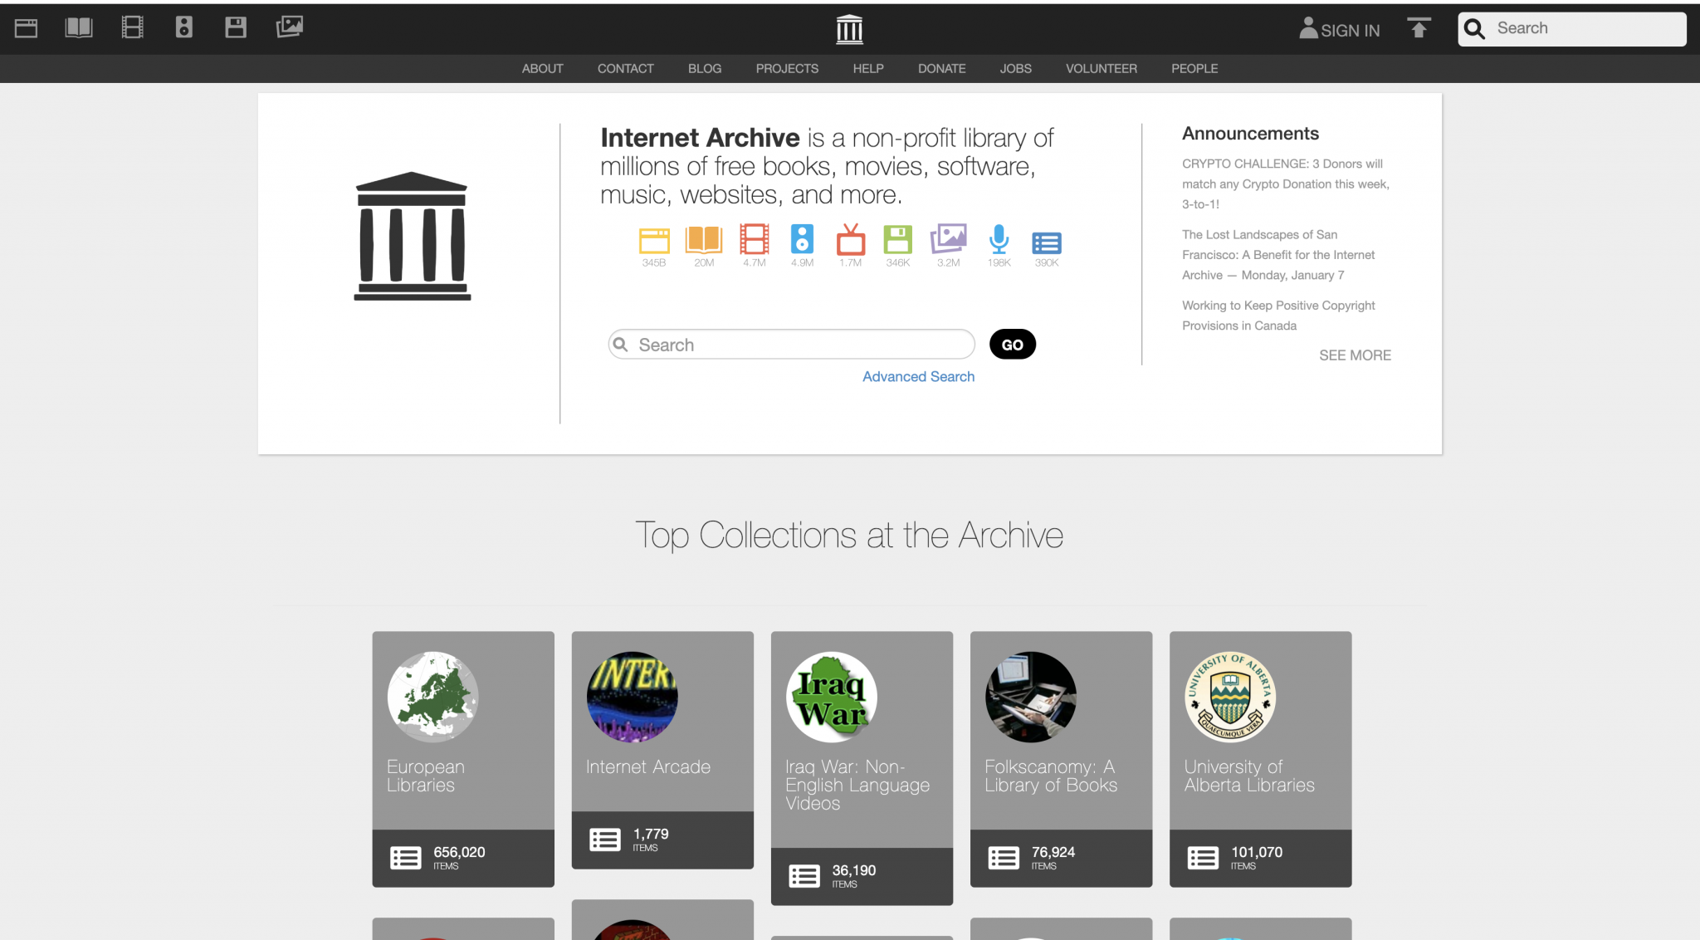Open the PROJECTS menu item
1700x940 pixels.
click(787, 69)
